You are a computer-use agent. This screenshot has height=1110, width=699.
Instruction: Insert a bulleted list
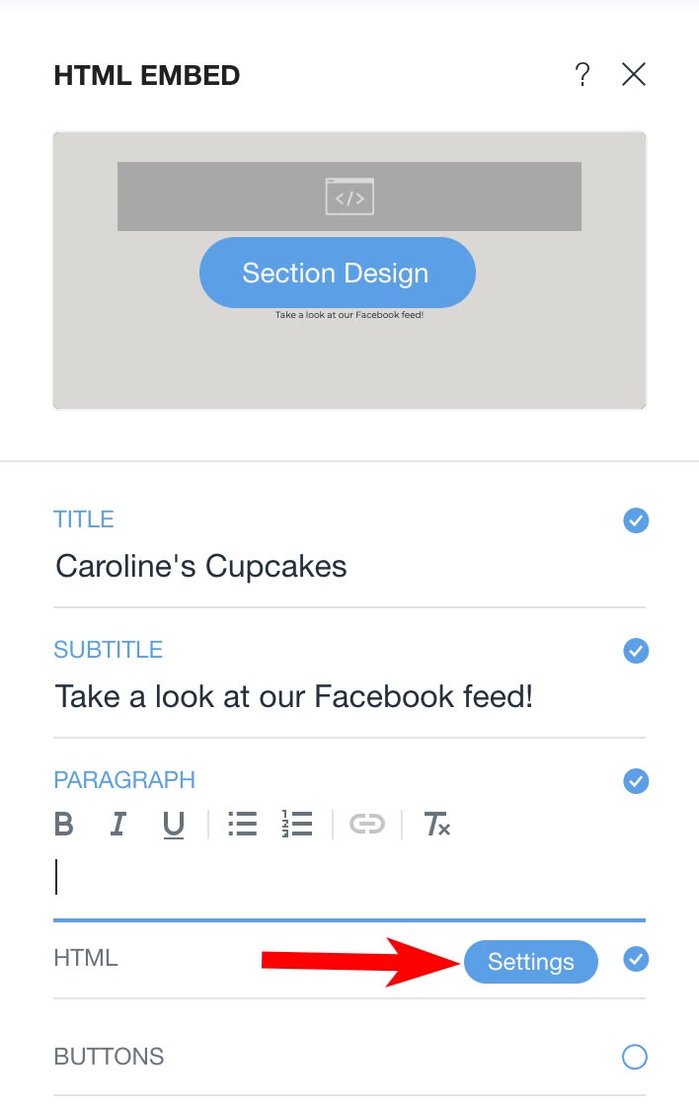[242, 824]
